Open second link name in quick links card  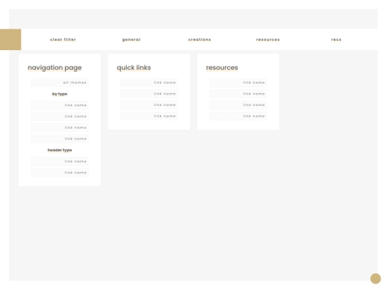pos(149,94)
